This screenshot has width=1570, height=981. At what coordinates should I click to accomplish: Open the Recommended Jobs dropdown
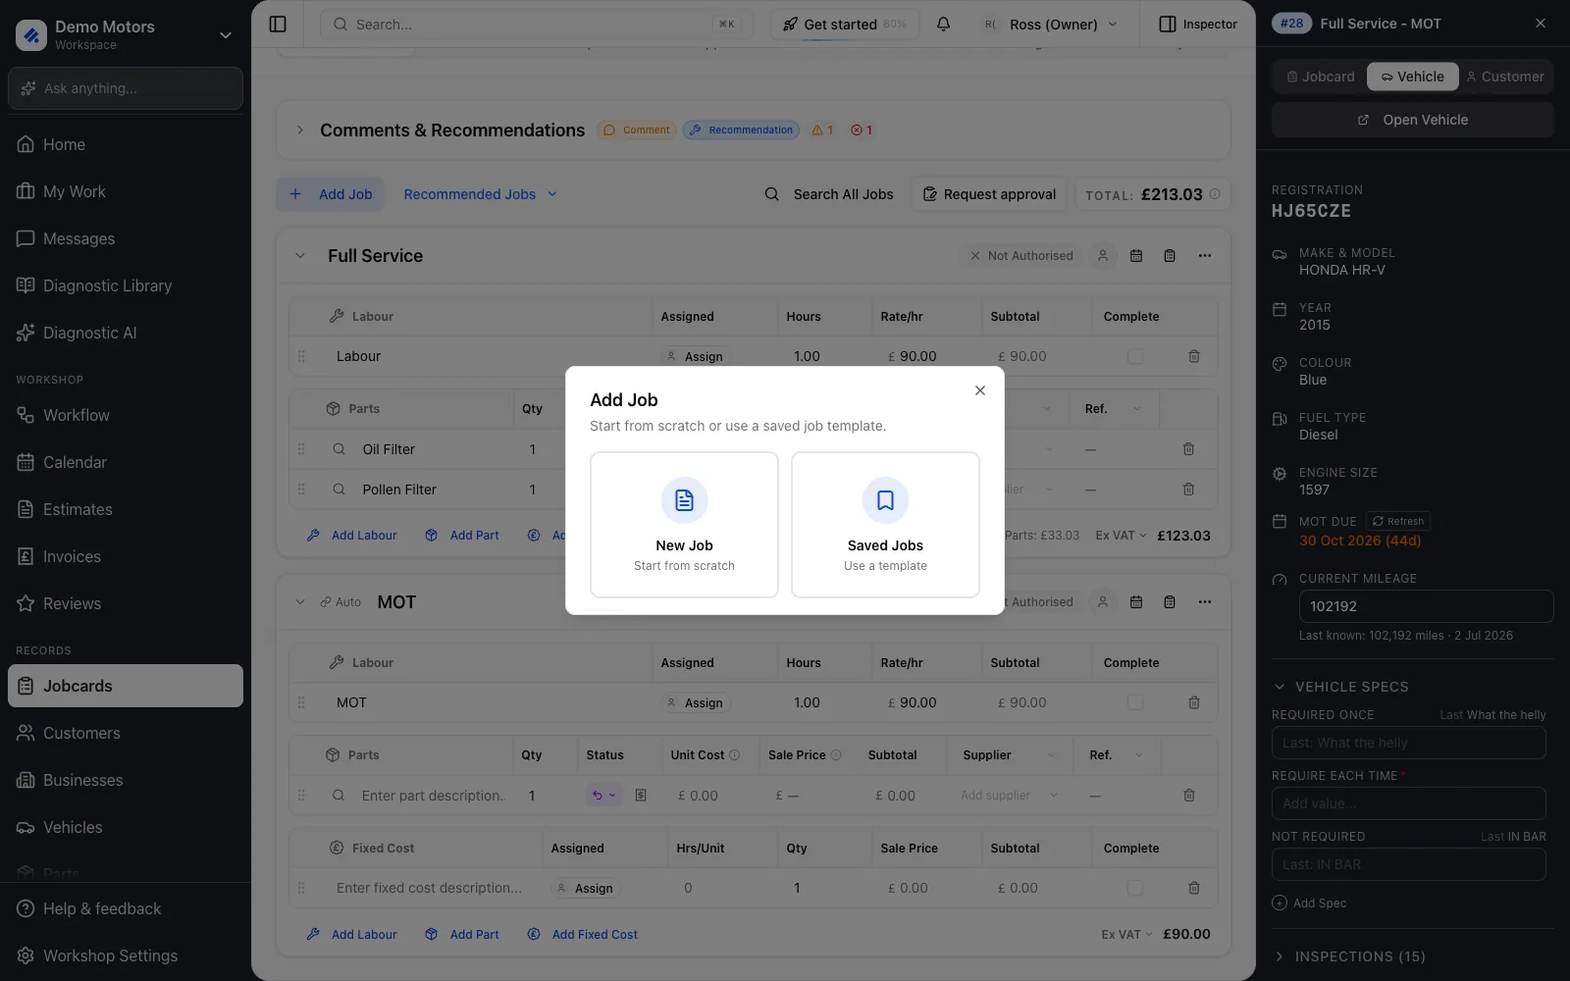tap(481, 194)
